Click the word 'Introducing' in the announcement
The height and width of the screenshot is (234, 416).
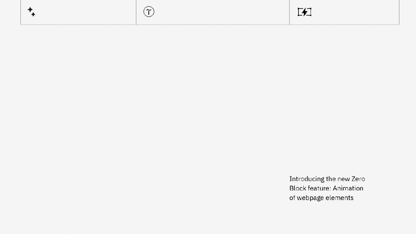pyautogui.click(x=307, y=179)
